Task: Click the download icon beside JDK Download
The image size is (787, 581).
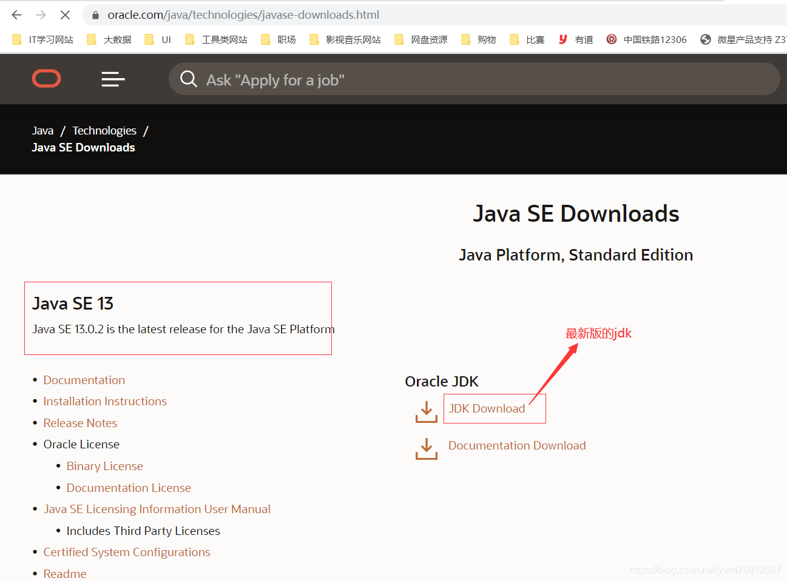Action: (x=427, y=411)
